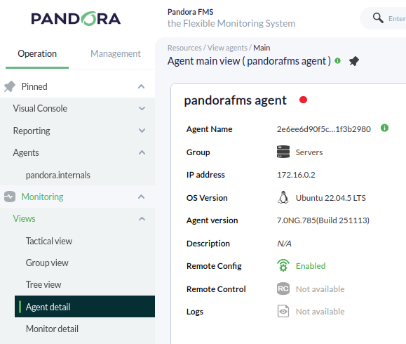The height and width of the screenshot is (344, 406).
Task: Click the search magnifier icon
Action: pos(378,18)
